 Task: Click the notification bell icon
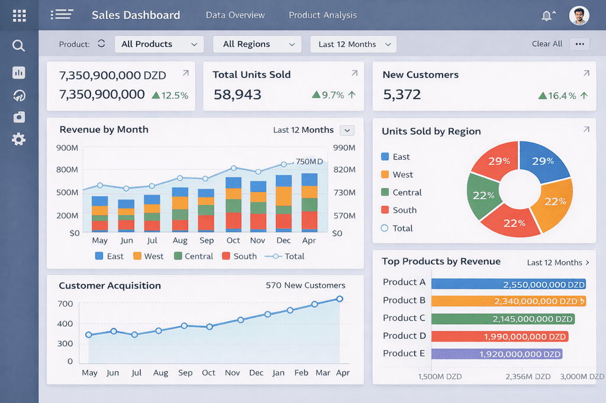pyautogui.click(x=547, y=16)
